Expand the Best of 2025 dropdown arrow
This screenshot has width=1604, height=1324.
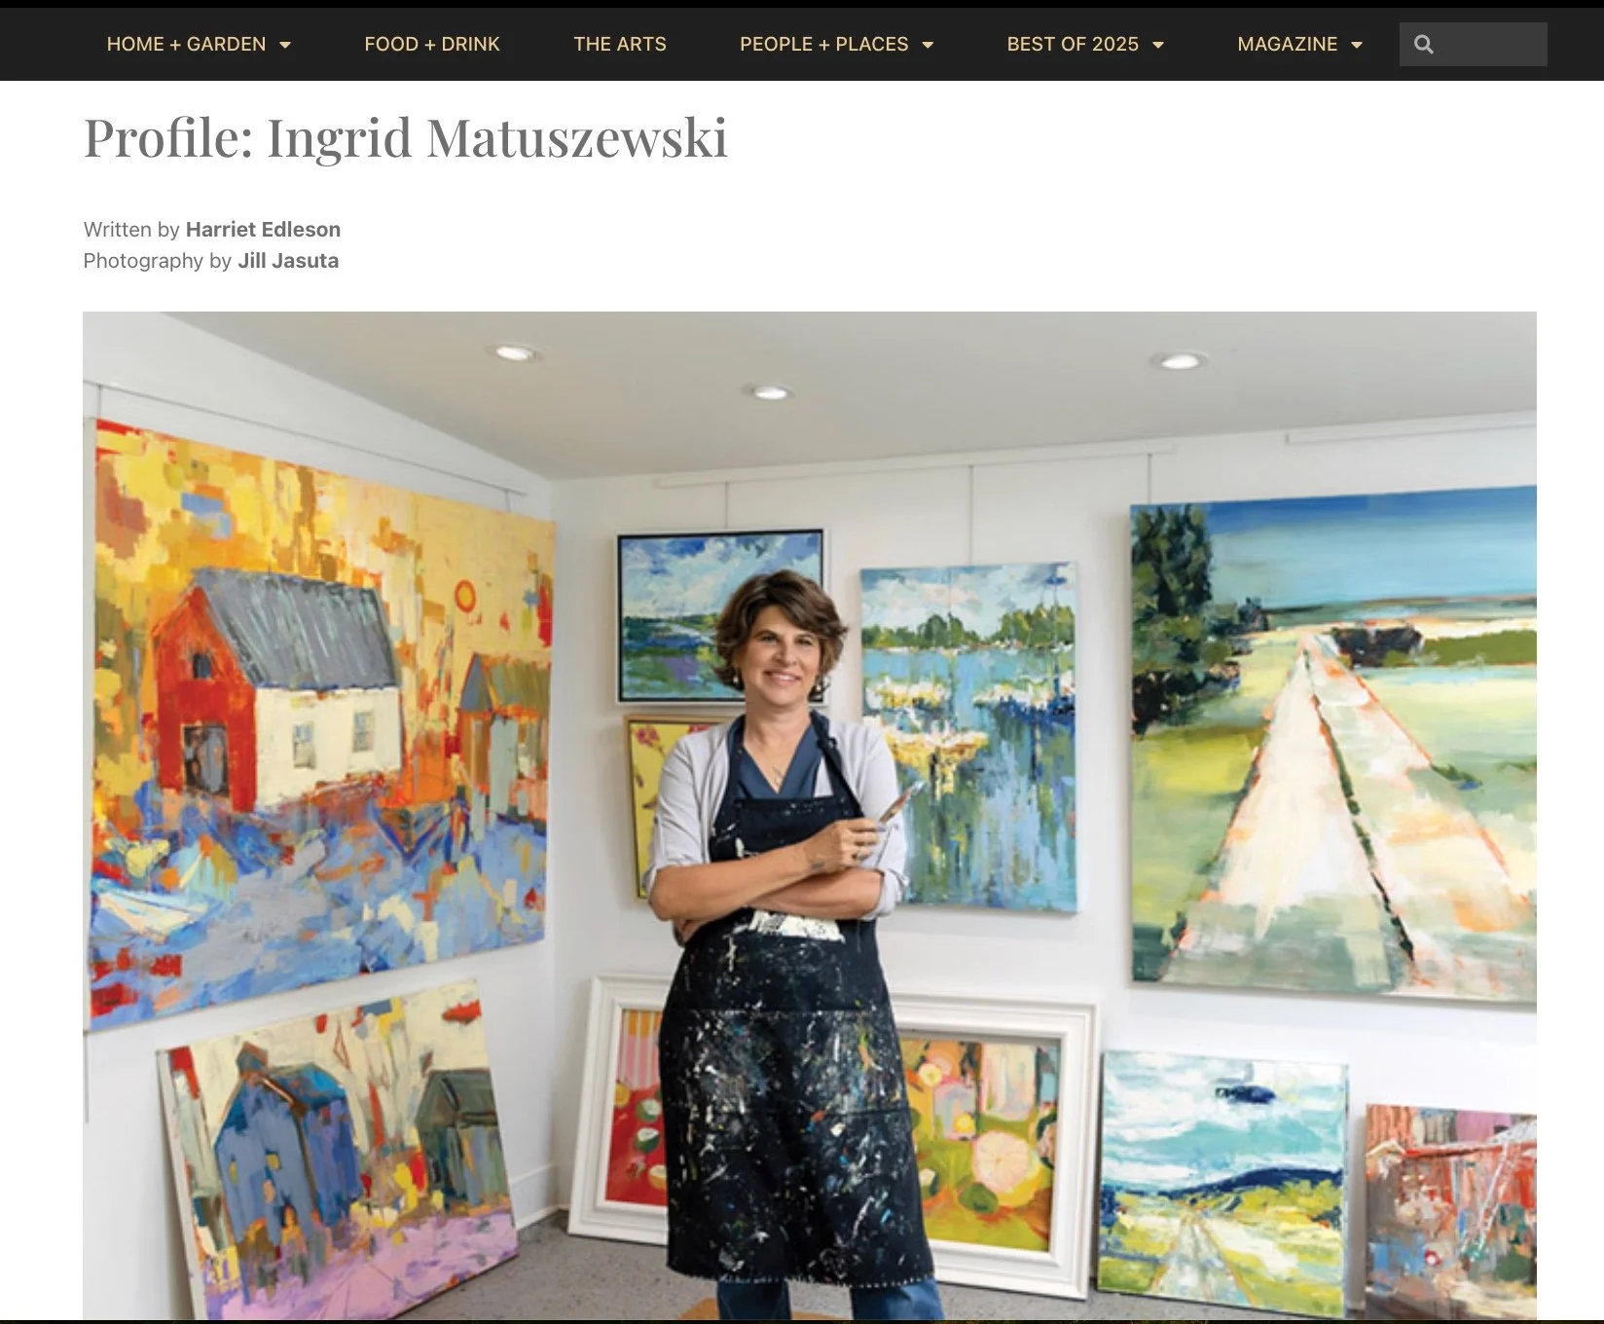coord(1158,45)
